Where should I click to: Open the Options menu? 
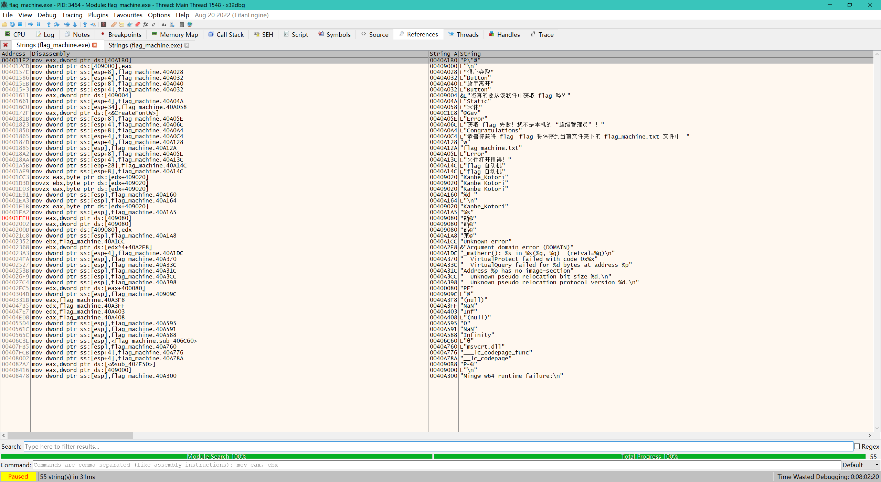pyautogui.click(x=159, y=15)
